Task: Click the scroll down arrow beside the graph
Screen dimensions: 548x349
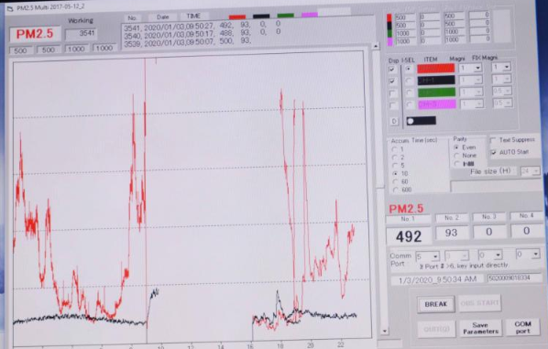Action: click(385, 331)
